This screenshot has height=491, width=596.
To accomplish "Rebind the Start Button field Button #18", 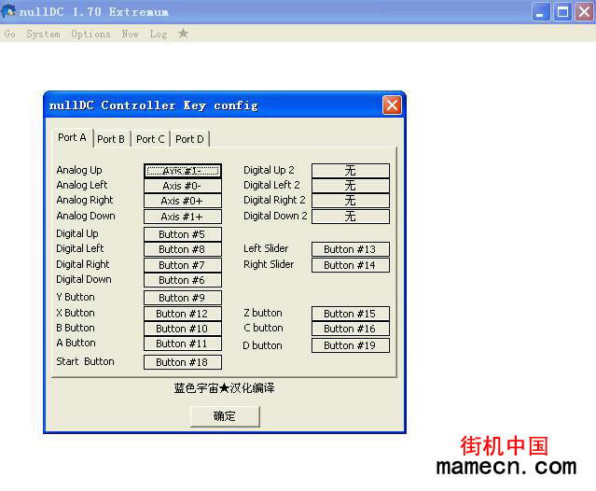I will pos(183,362).
